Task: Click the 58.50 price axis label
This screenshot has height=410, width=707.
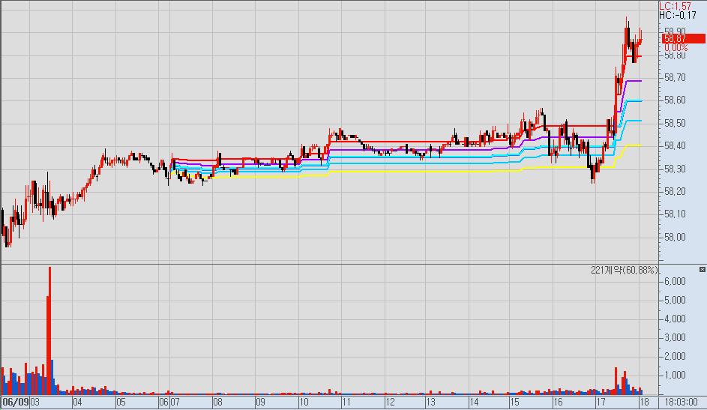Action: pyautogui.click(x=676, y=123)
